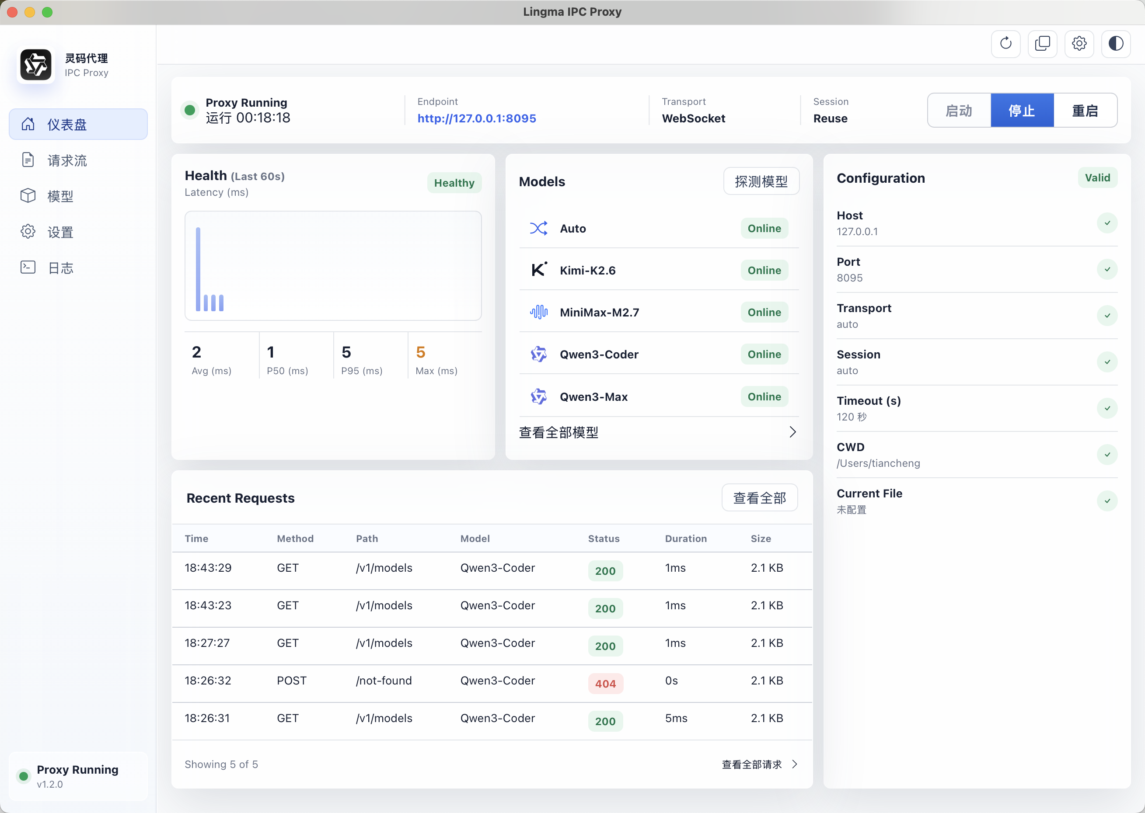Click the refresh icon in the top toolbar

1005,44
